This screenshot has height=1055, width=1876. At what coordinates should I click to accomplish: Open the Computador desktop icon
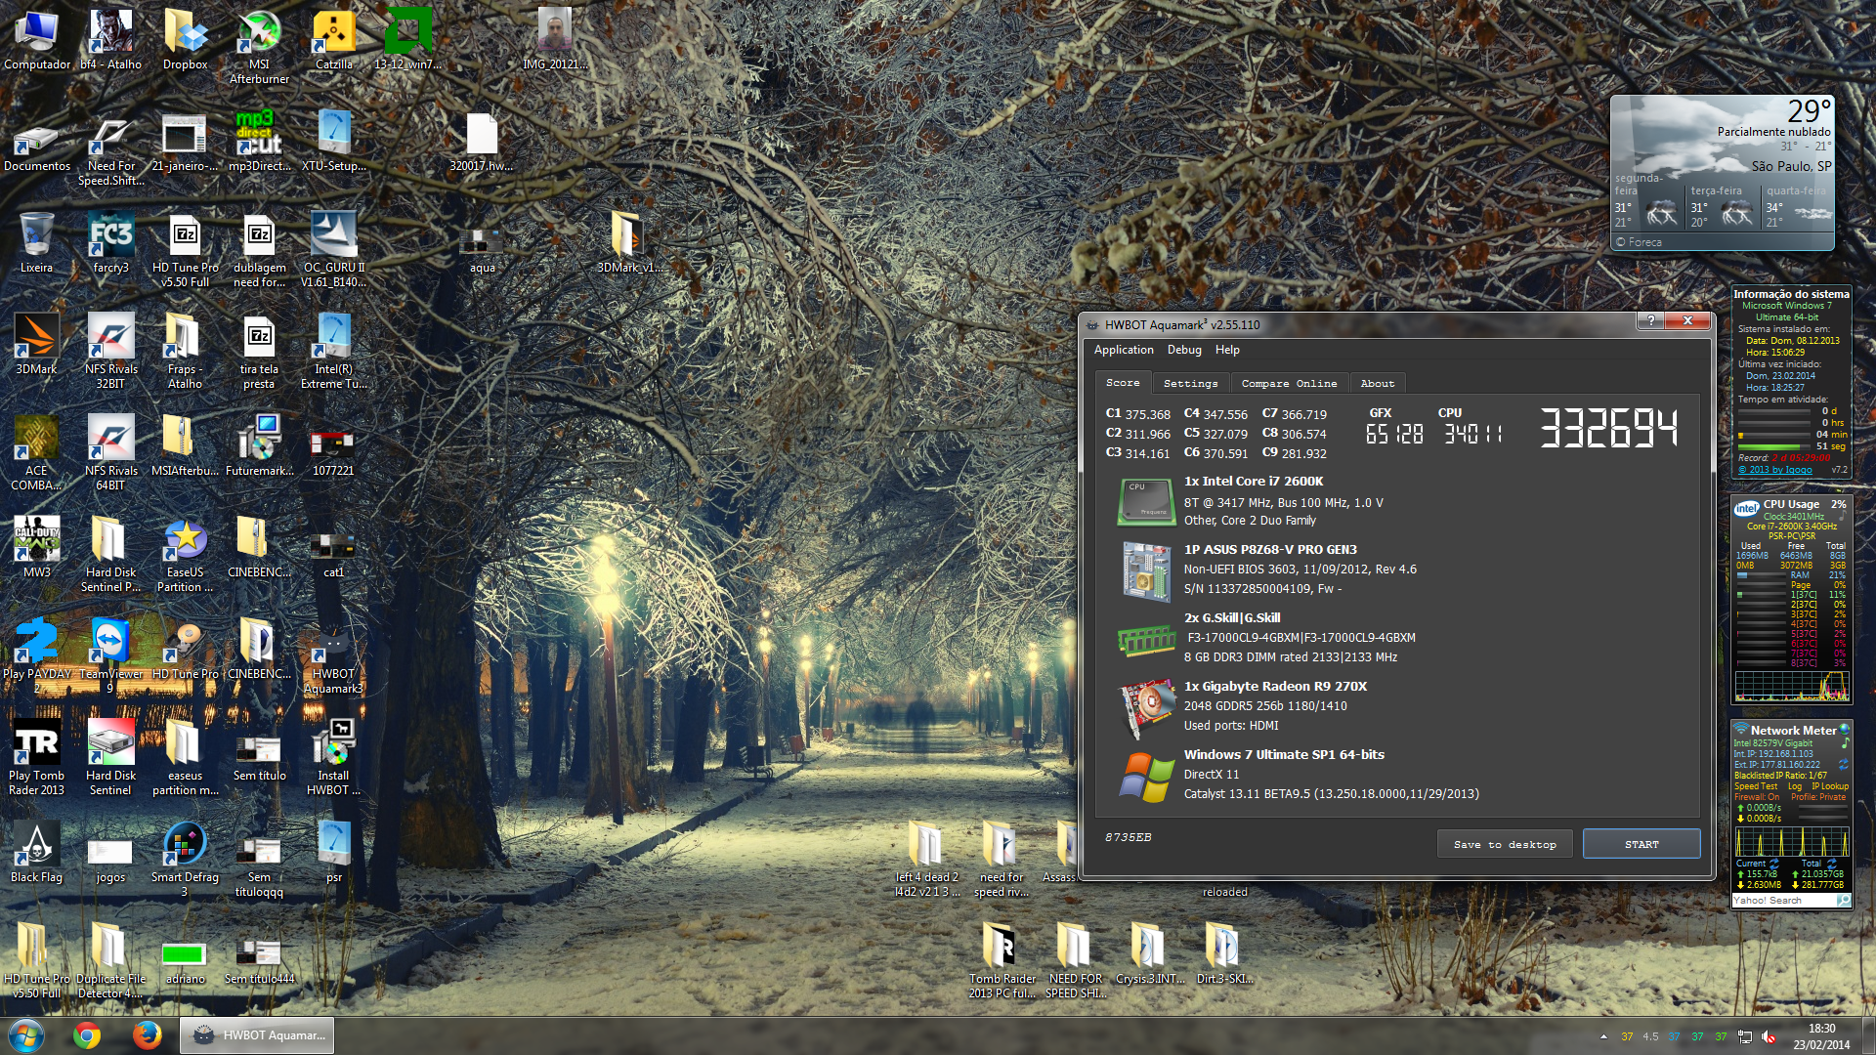pos(37,40)
